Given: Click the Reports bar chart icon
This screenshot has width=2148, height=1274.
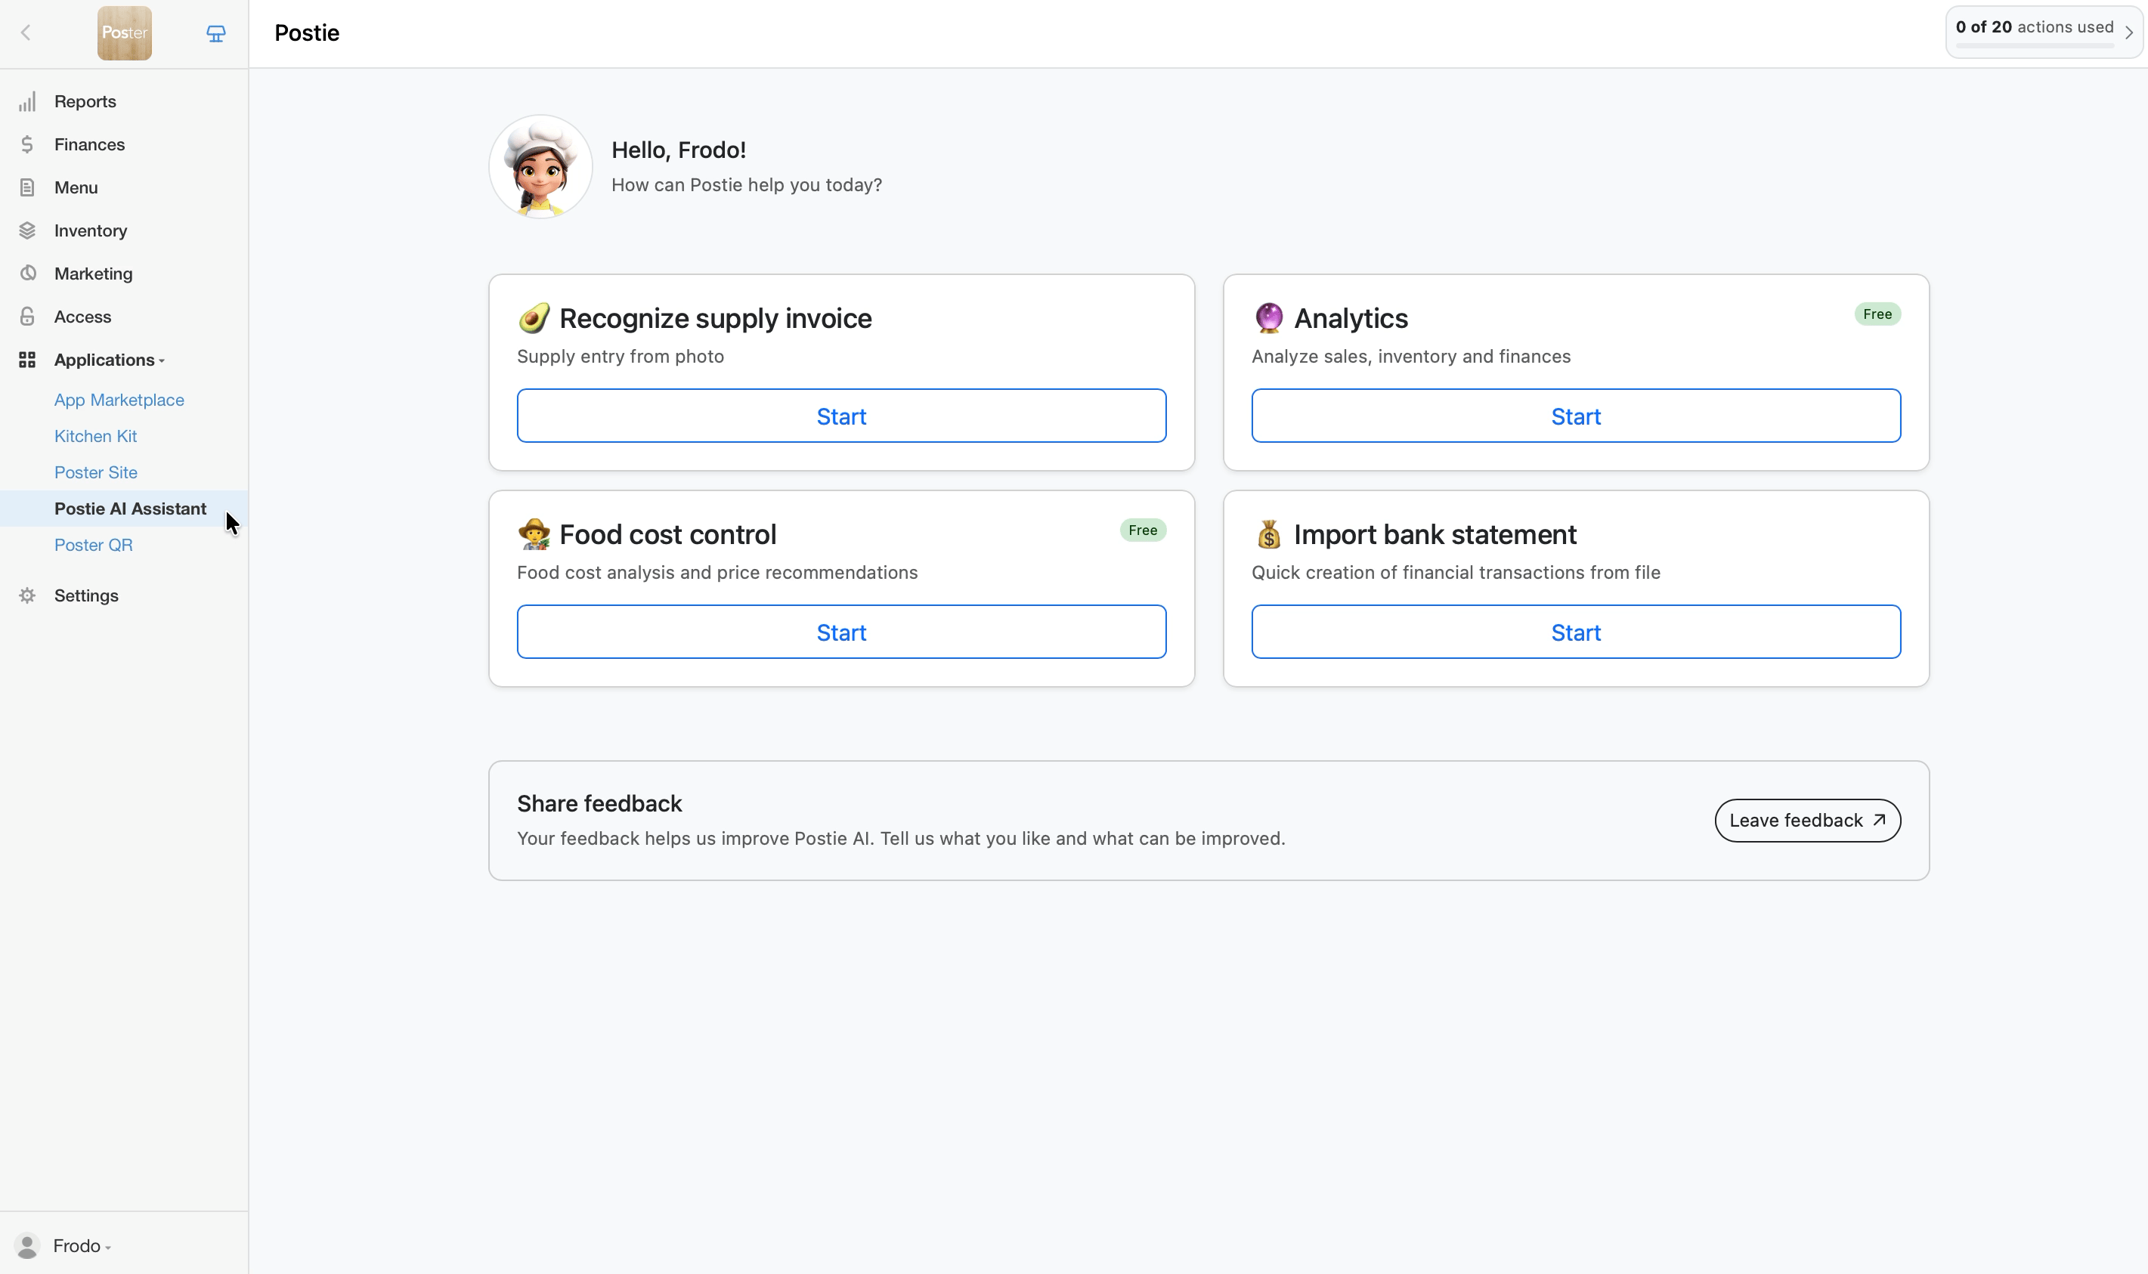Looking at the screenshot, I should click(27, 101).
